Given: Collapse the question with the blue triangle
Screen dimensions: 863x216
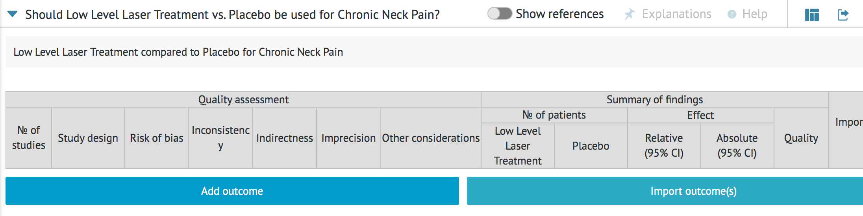Looking at the screenshot, I should (13, 14).
